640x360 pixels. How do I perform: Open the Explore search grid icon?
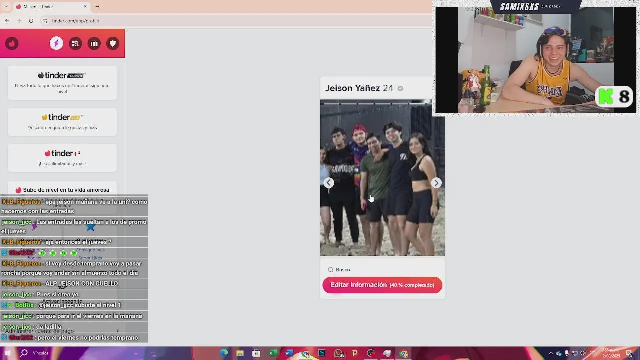coord(75,44)
